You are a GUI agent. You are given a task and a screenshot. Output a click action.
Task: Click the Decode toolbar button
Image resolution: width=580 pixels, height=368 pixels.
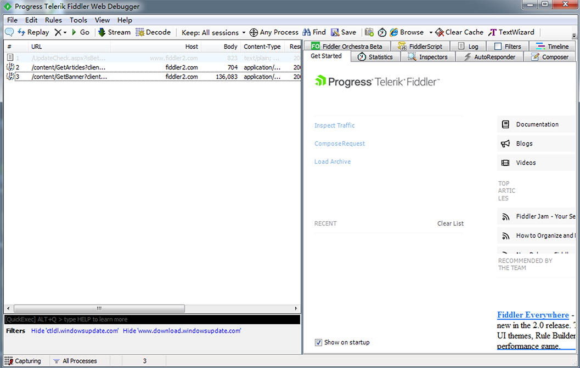point(153,32)
